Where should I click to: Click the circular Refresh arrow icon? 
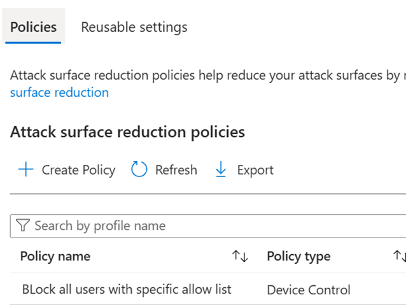tap(139, 169)
